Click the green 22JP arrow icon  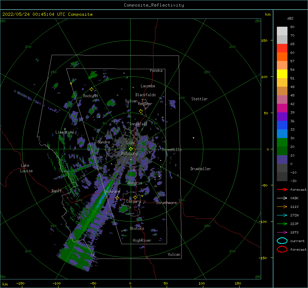click(282, 224)
